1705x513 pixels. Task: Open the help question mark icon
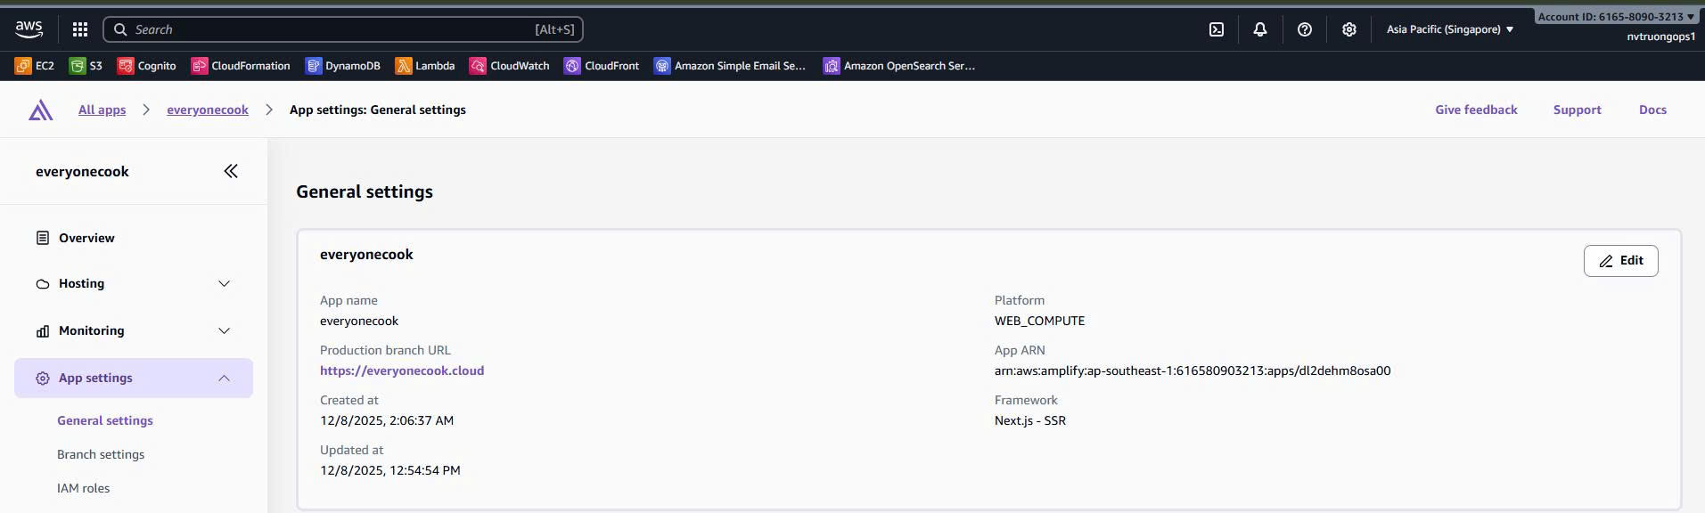(1305, 29)
